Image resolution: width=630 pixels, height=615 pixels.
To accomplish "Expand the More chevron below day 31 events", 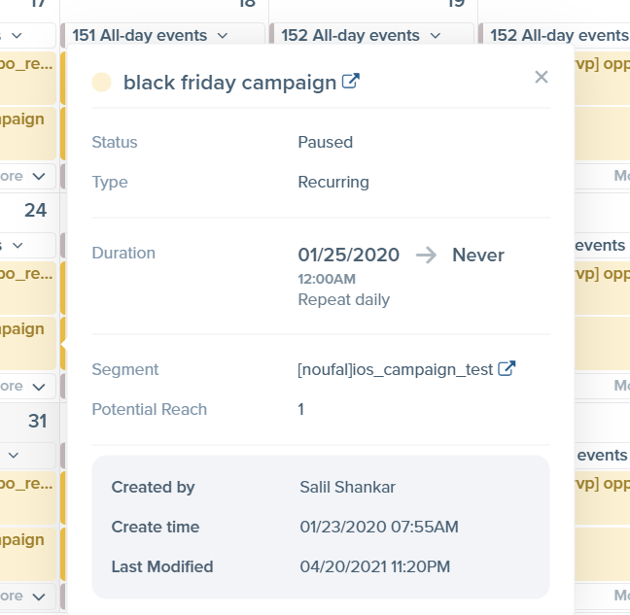I will click(x=38, y=597).
